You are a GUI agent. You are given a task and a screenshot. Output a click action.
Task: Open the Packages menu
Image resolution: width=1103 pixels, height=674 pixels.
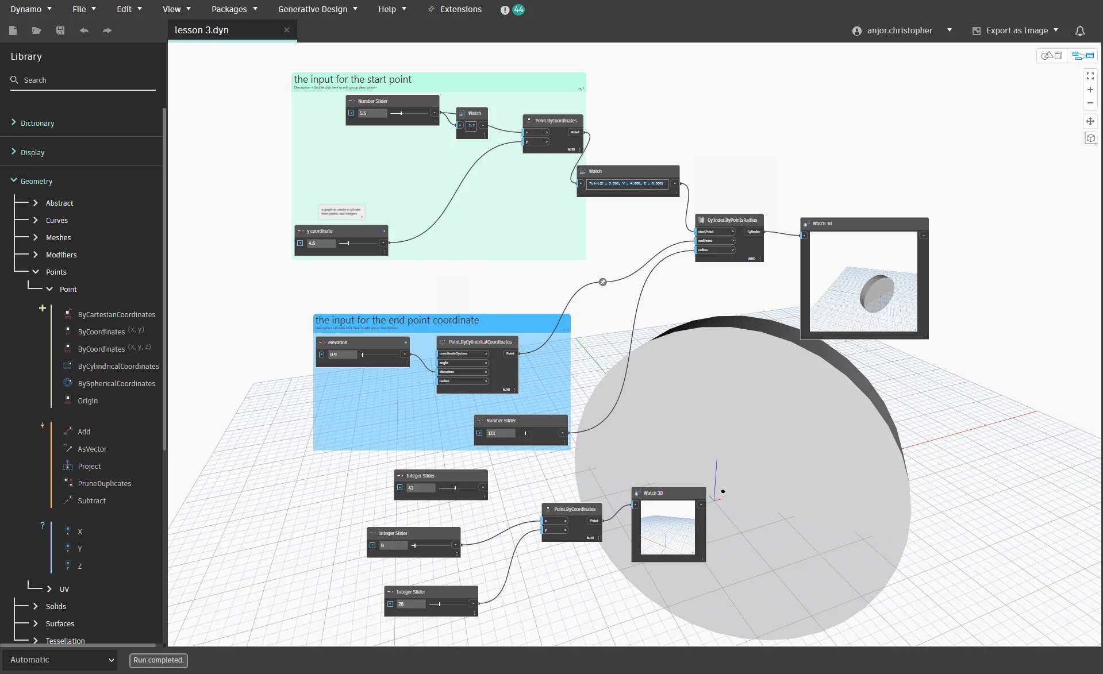tap(234, 9)
